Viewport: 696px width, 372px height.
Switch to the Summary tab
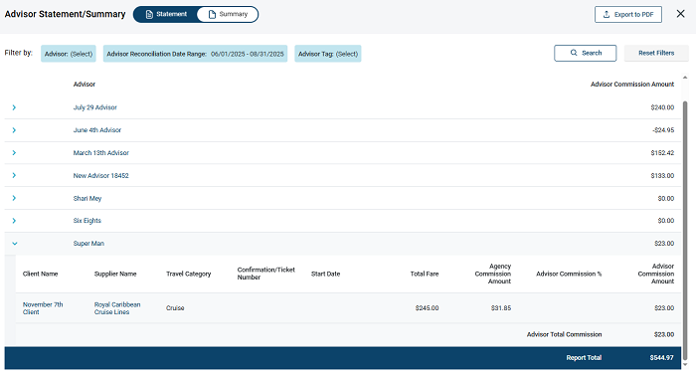coord(228,14)
